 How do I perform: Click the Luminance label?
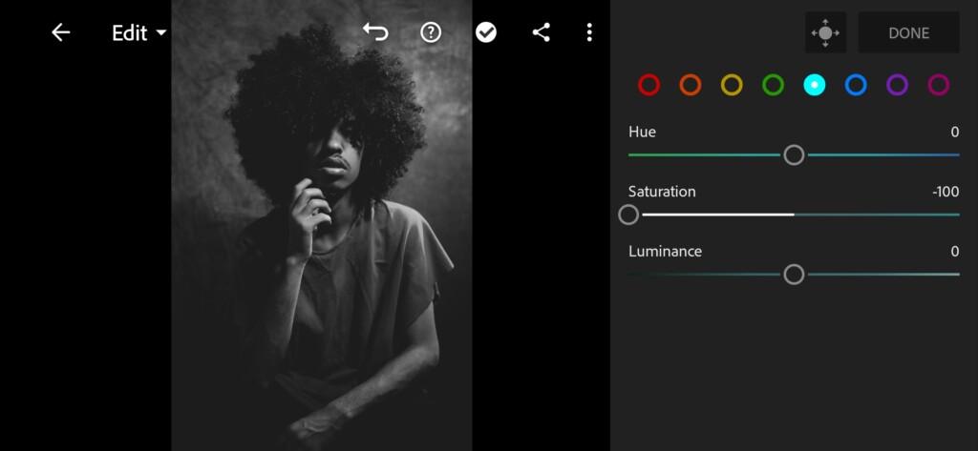point(665,252)
